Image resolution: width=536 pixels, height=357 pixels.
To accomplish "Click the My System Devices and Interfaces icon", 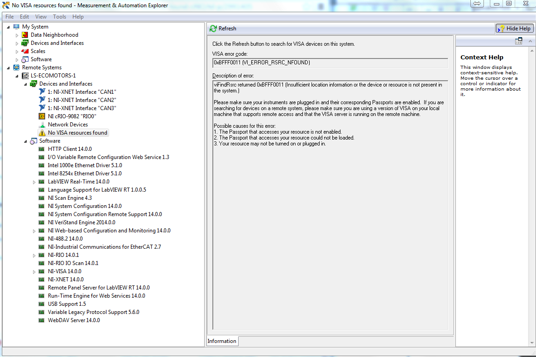I will point(24,43).
